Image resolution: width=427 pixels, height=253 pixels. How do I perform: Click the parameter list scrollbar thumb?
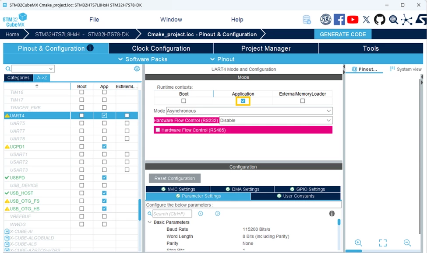pos(339,222)
